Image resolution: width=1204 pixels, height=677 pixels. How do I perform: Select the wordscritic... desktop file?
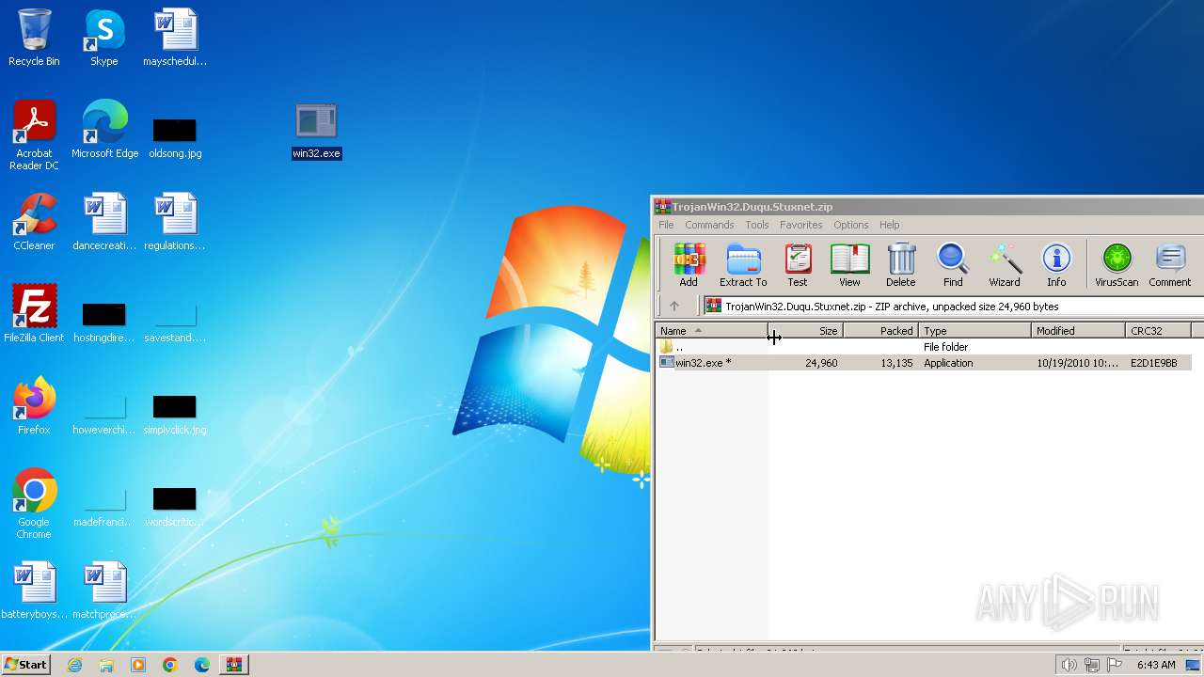[175, 507]
